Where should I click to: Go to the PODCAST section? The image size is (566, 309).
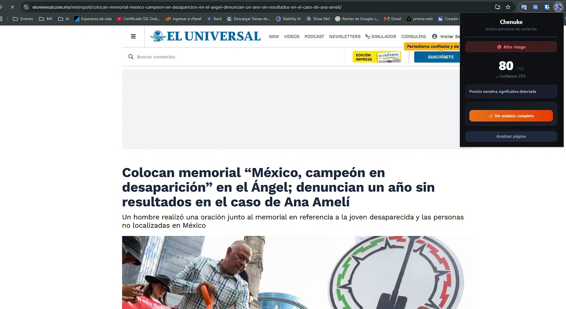coord(314,36)
